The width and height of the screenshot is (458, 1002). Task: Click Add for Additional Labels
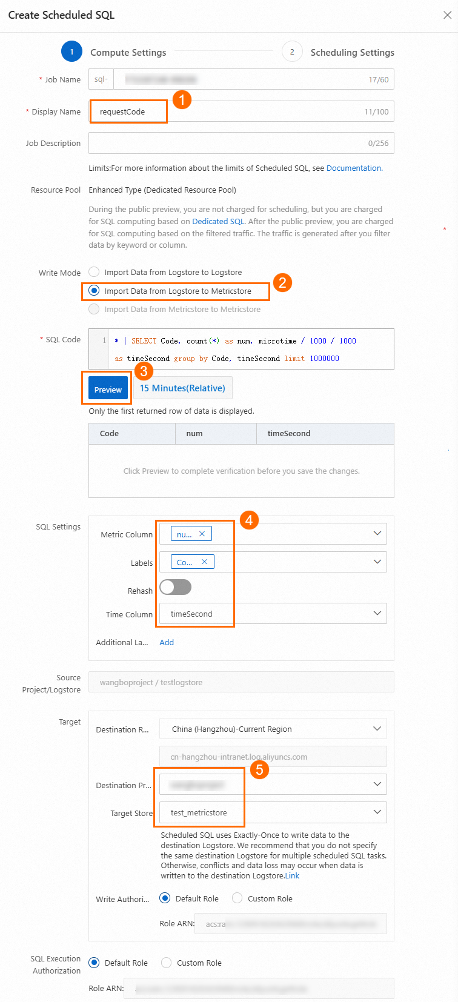pyautogui.click(x=167, y=643)
